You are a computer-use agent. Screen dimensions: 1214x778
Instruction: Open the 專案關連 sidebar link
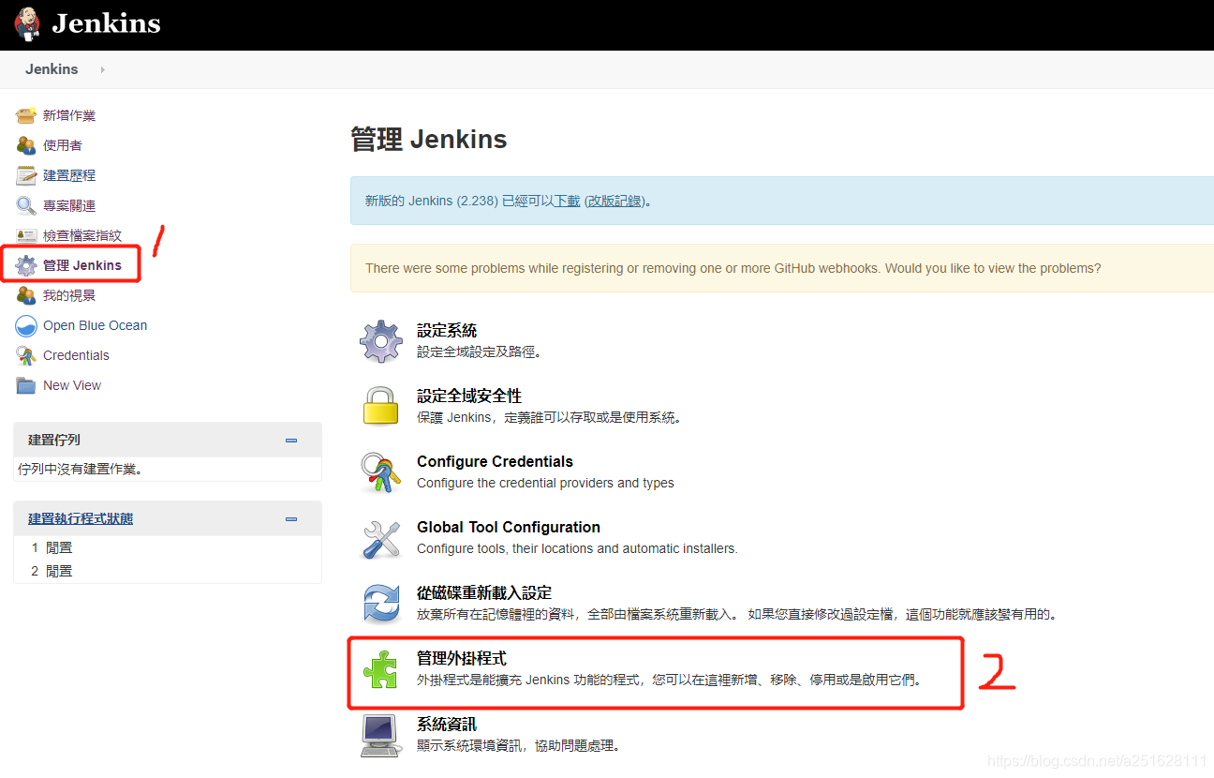click(x=69, y=205)
